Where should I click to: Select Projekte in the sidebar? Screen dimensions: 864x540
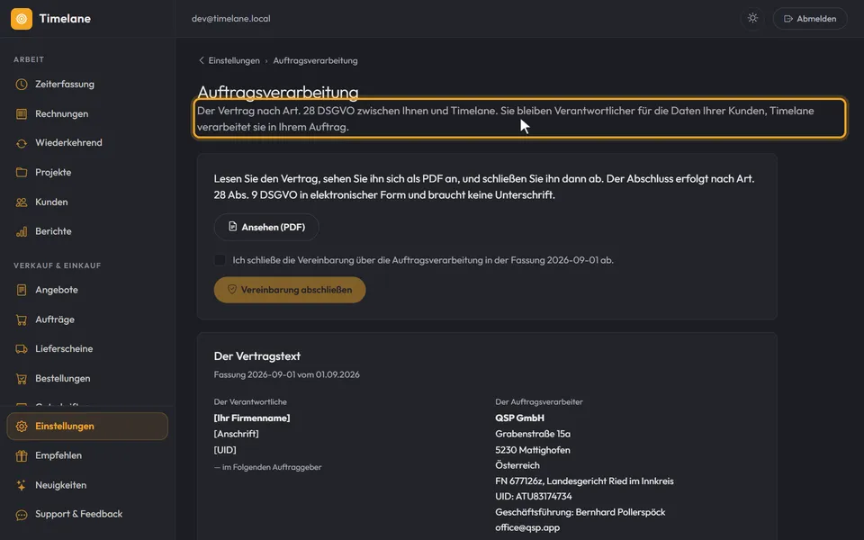87,173
